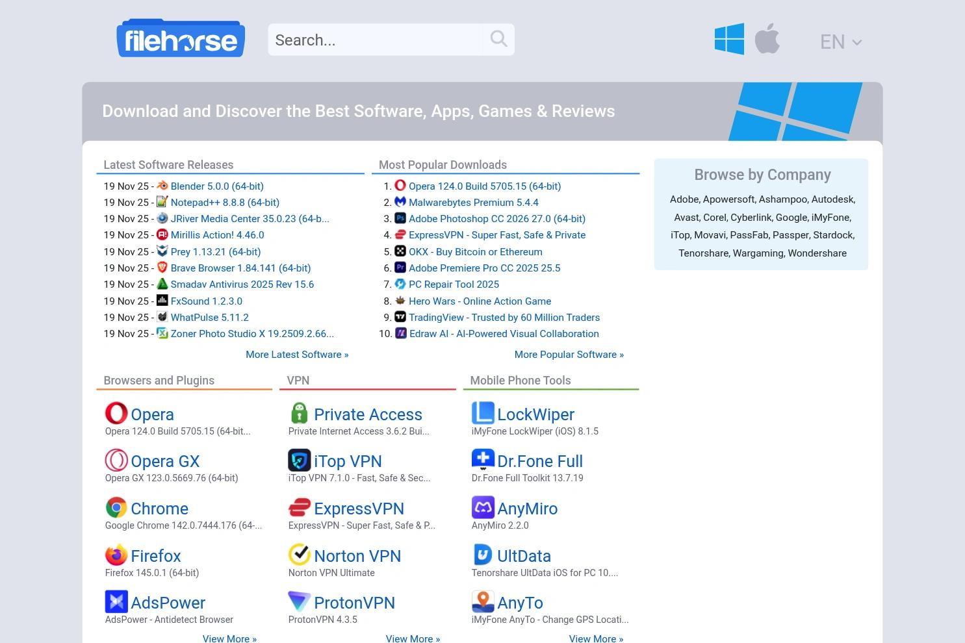
Task: Click the LockWiper icon
Action: tap(483, 413)
